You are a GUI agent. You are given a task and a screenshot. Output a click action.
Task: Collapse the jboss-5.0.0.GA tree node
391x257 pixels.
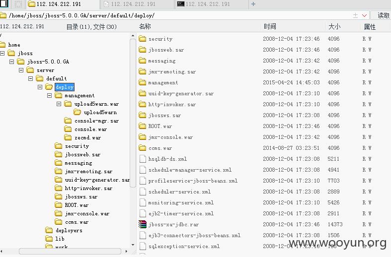pos(11,62)
